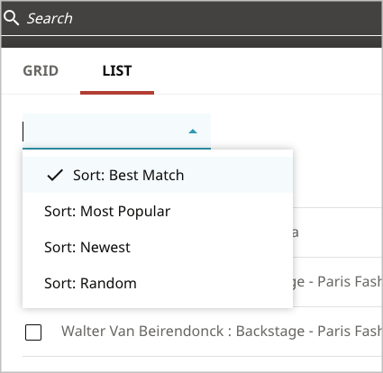The height and width of the screenshot is (373, 383).
Task: Click inside the sort combobox field
Action: [x=116, y=132]
